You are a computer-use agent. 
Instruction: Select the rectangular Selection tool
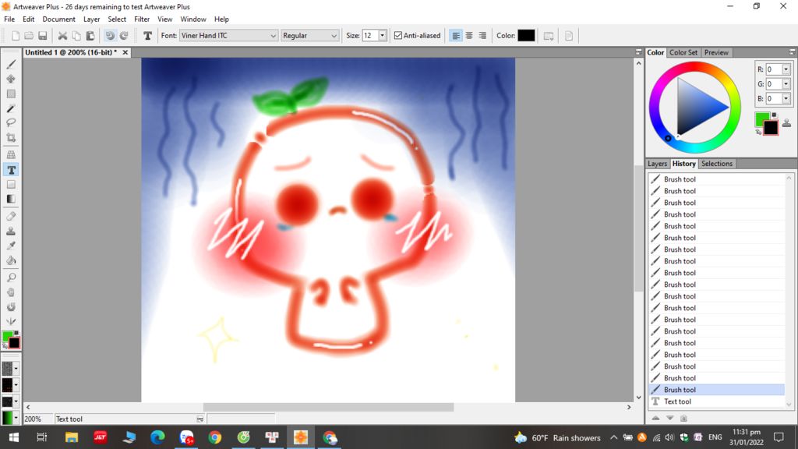(11, 94)
